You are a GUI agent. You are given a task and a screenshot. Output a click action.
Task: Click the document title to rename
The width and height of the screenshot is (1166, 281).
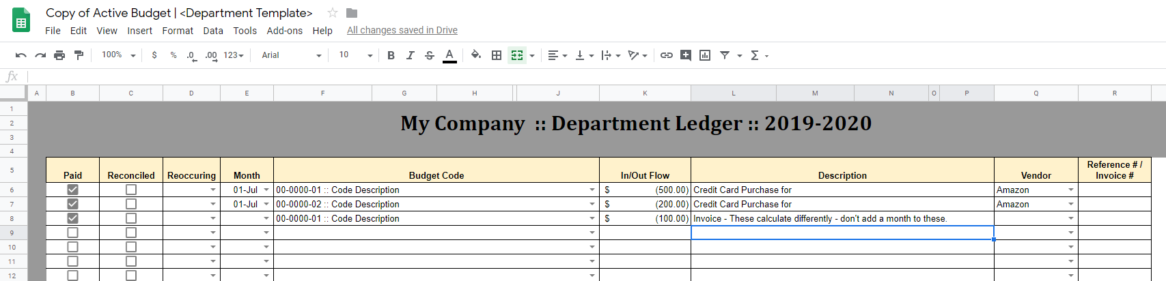179,13
